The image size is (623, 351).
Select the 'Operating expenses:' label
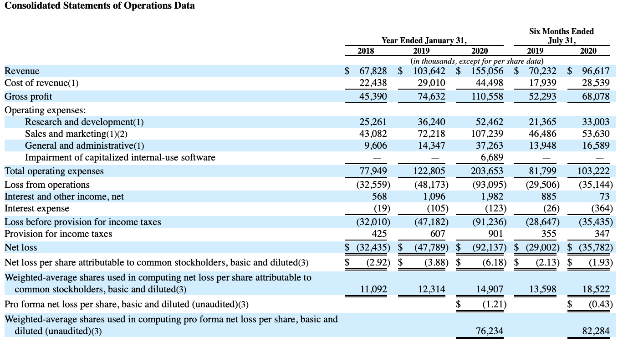point(45,110)
